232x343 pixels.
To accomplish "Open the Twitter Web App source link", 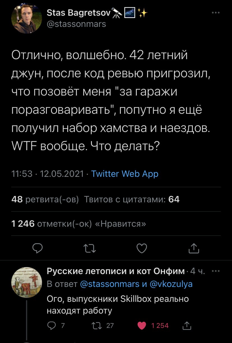I will [125, 174].
